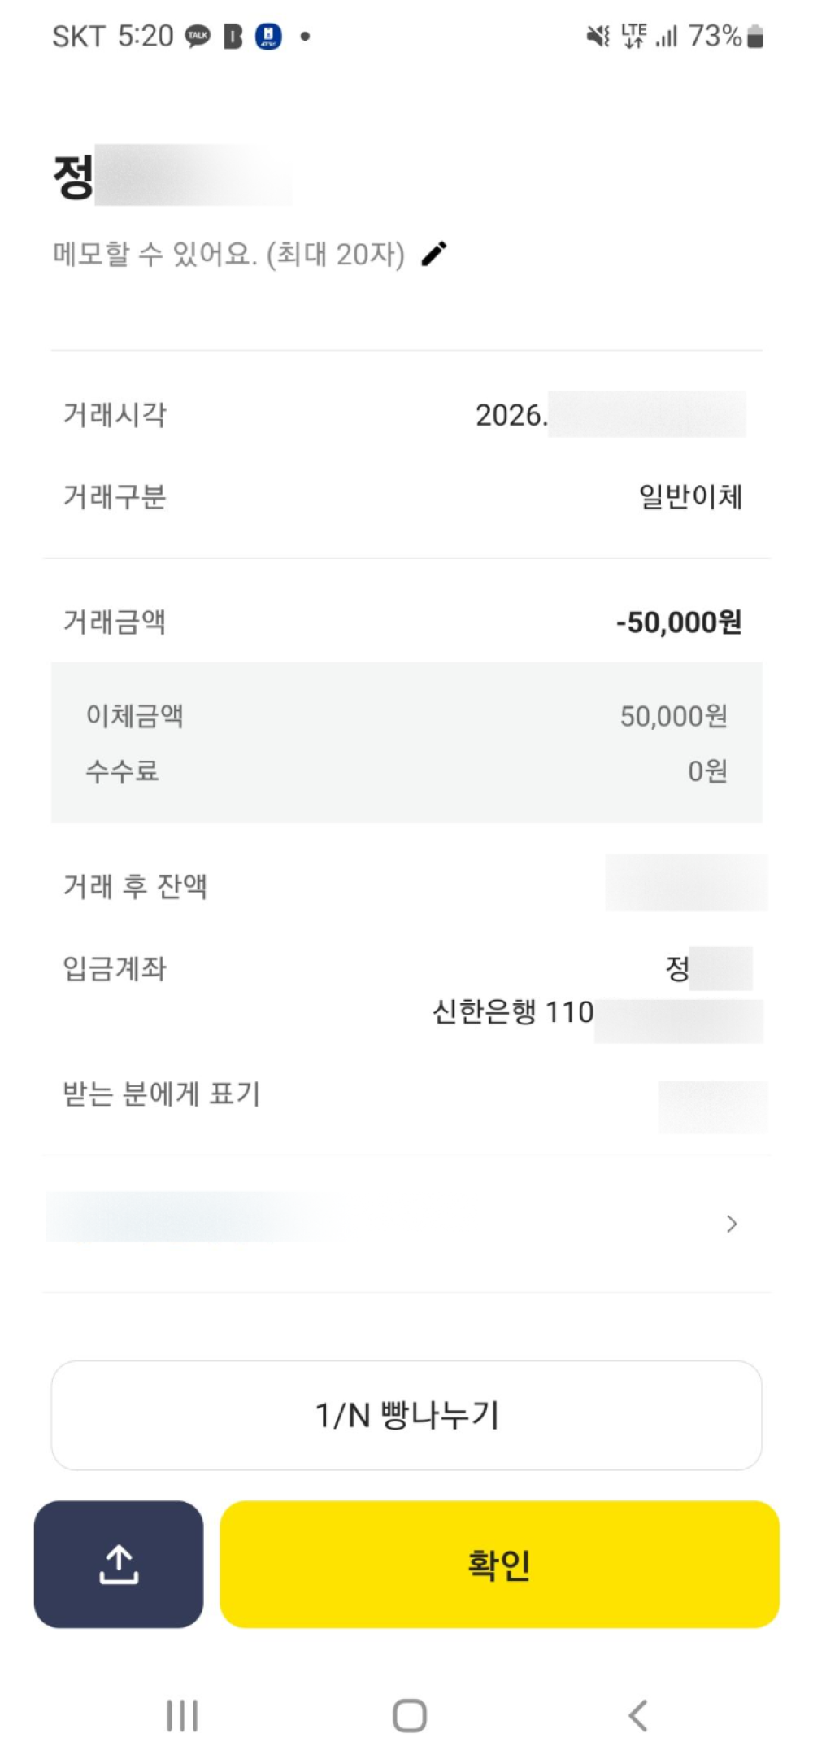
Task: Tap the bold B notification icon
Action: tap(233, 37)
